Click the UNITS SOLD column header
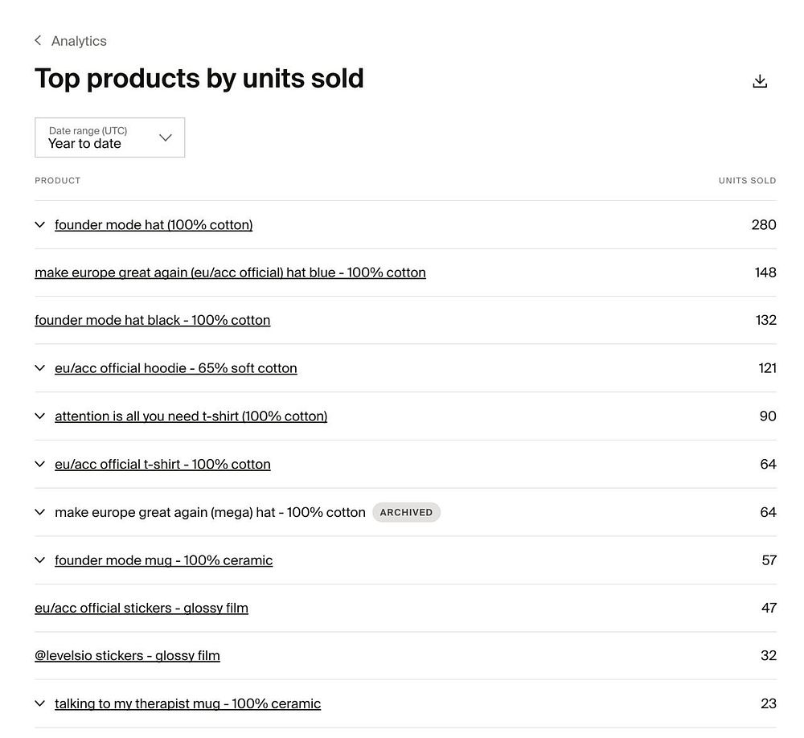This screenshot has height=738, width=804. [747, 181]
